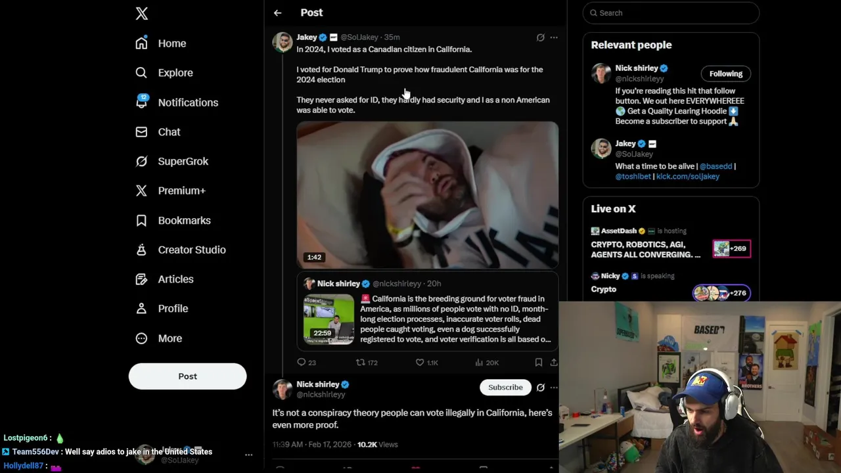Click the X logo icon
841x473 pixels.
[x=141, y=13]
